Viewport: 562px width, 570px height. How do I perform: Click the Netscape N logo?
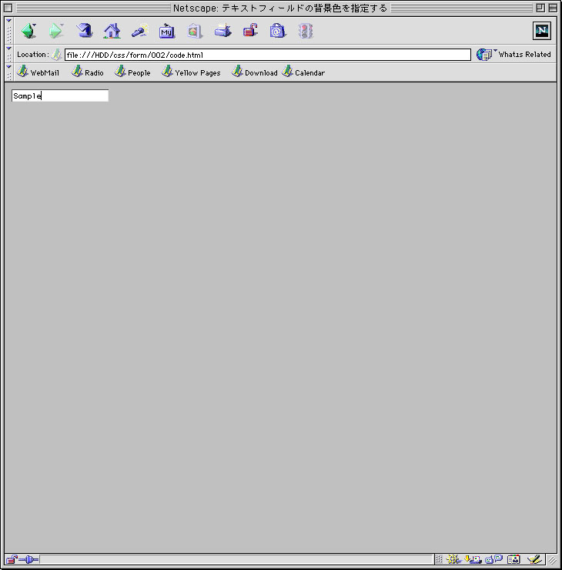542,31
